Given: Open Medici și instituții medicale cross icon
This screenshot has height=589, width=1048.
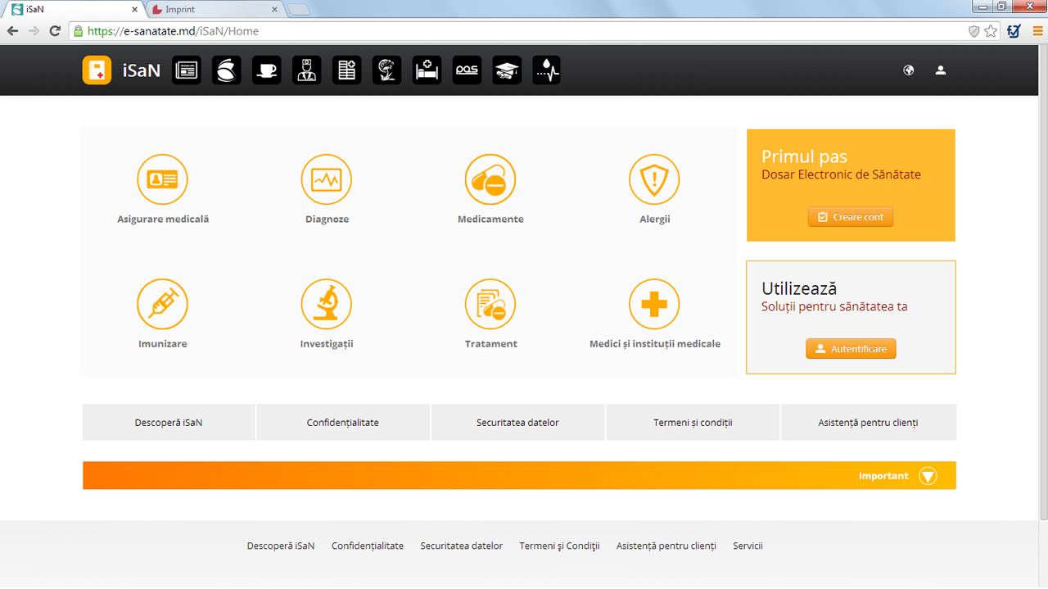Looking at the screenshot, I should click(x=654, y=305).
